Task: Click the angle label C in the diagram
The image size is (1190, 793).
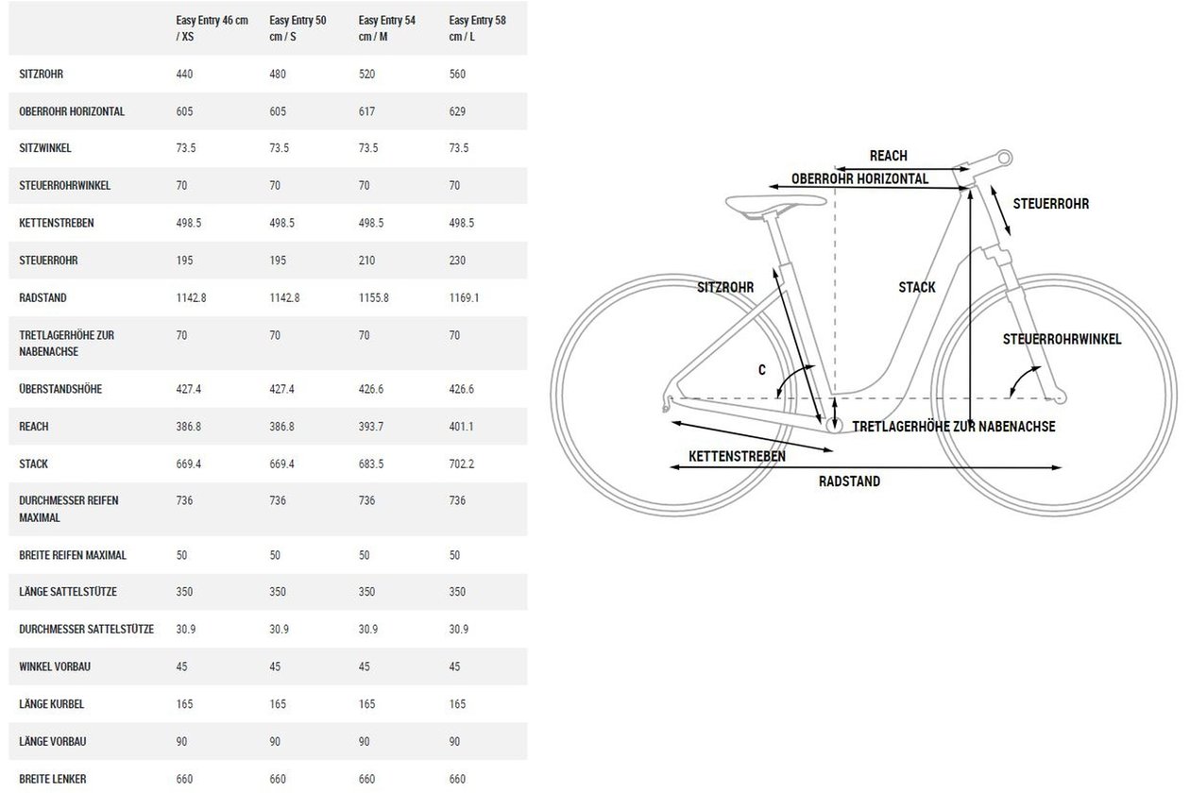Action: coord(761,371)
